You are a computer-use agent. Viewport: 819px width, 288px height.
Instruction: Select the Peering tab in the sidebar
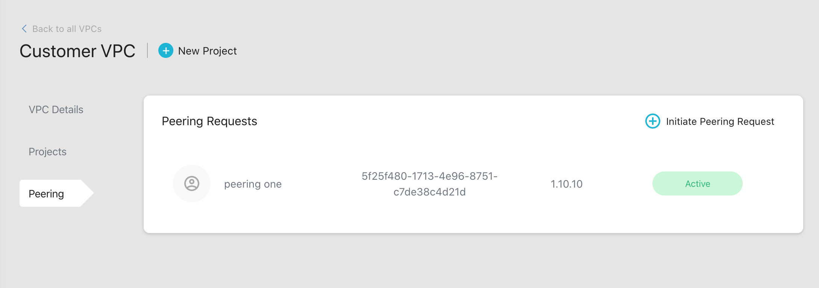pyautogui.click(x=46, y=194)
